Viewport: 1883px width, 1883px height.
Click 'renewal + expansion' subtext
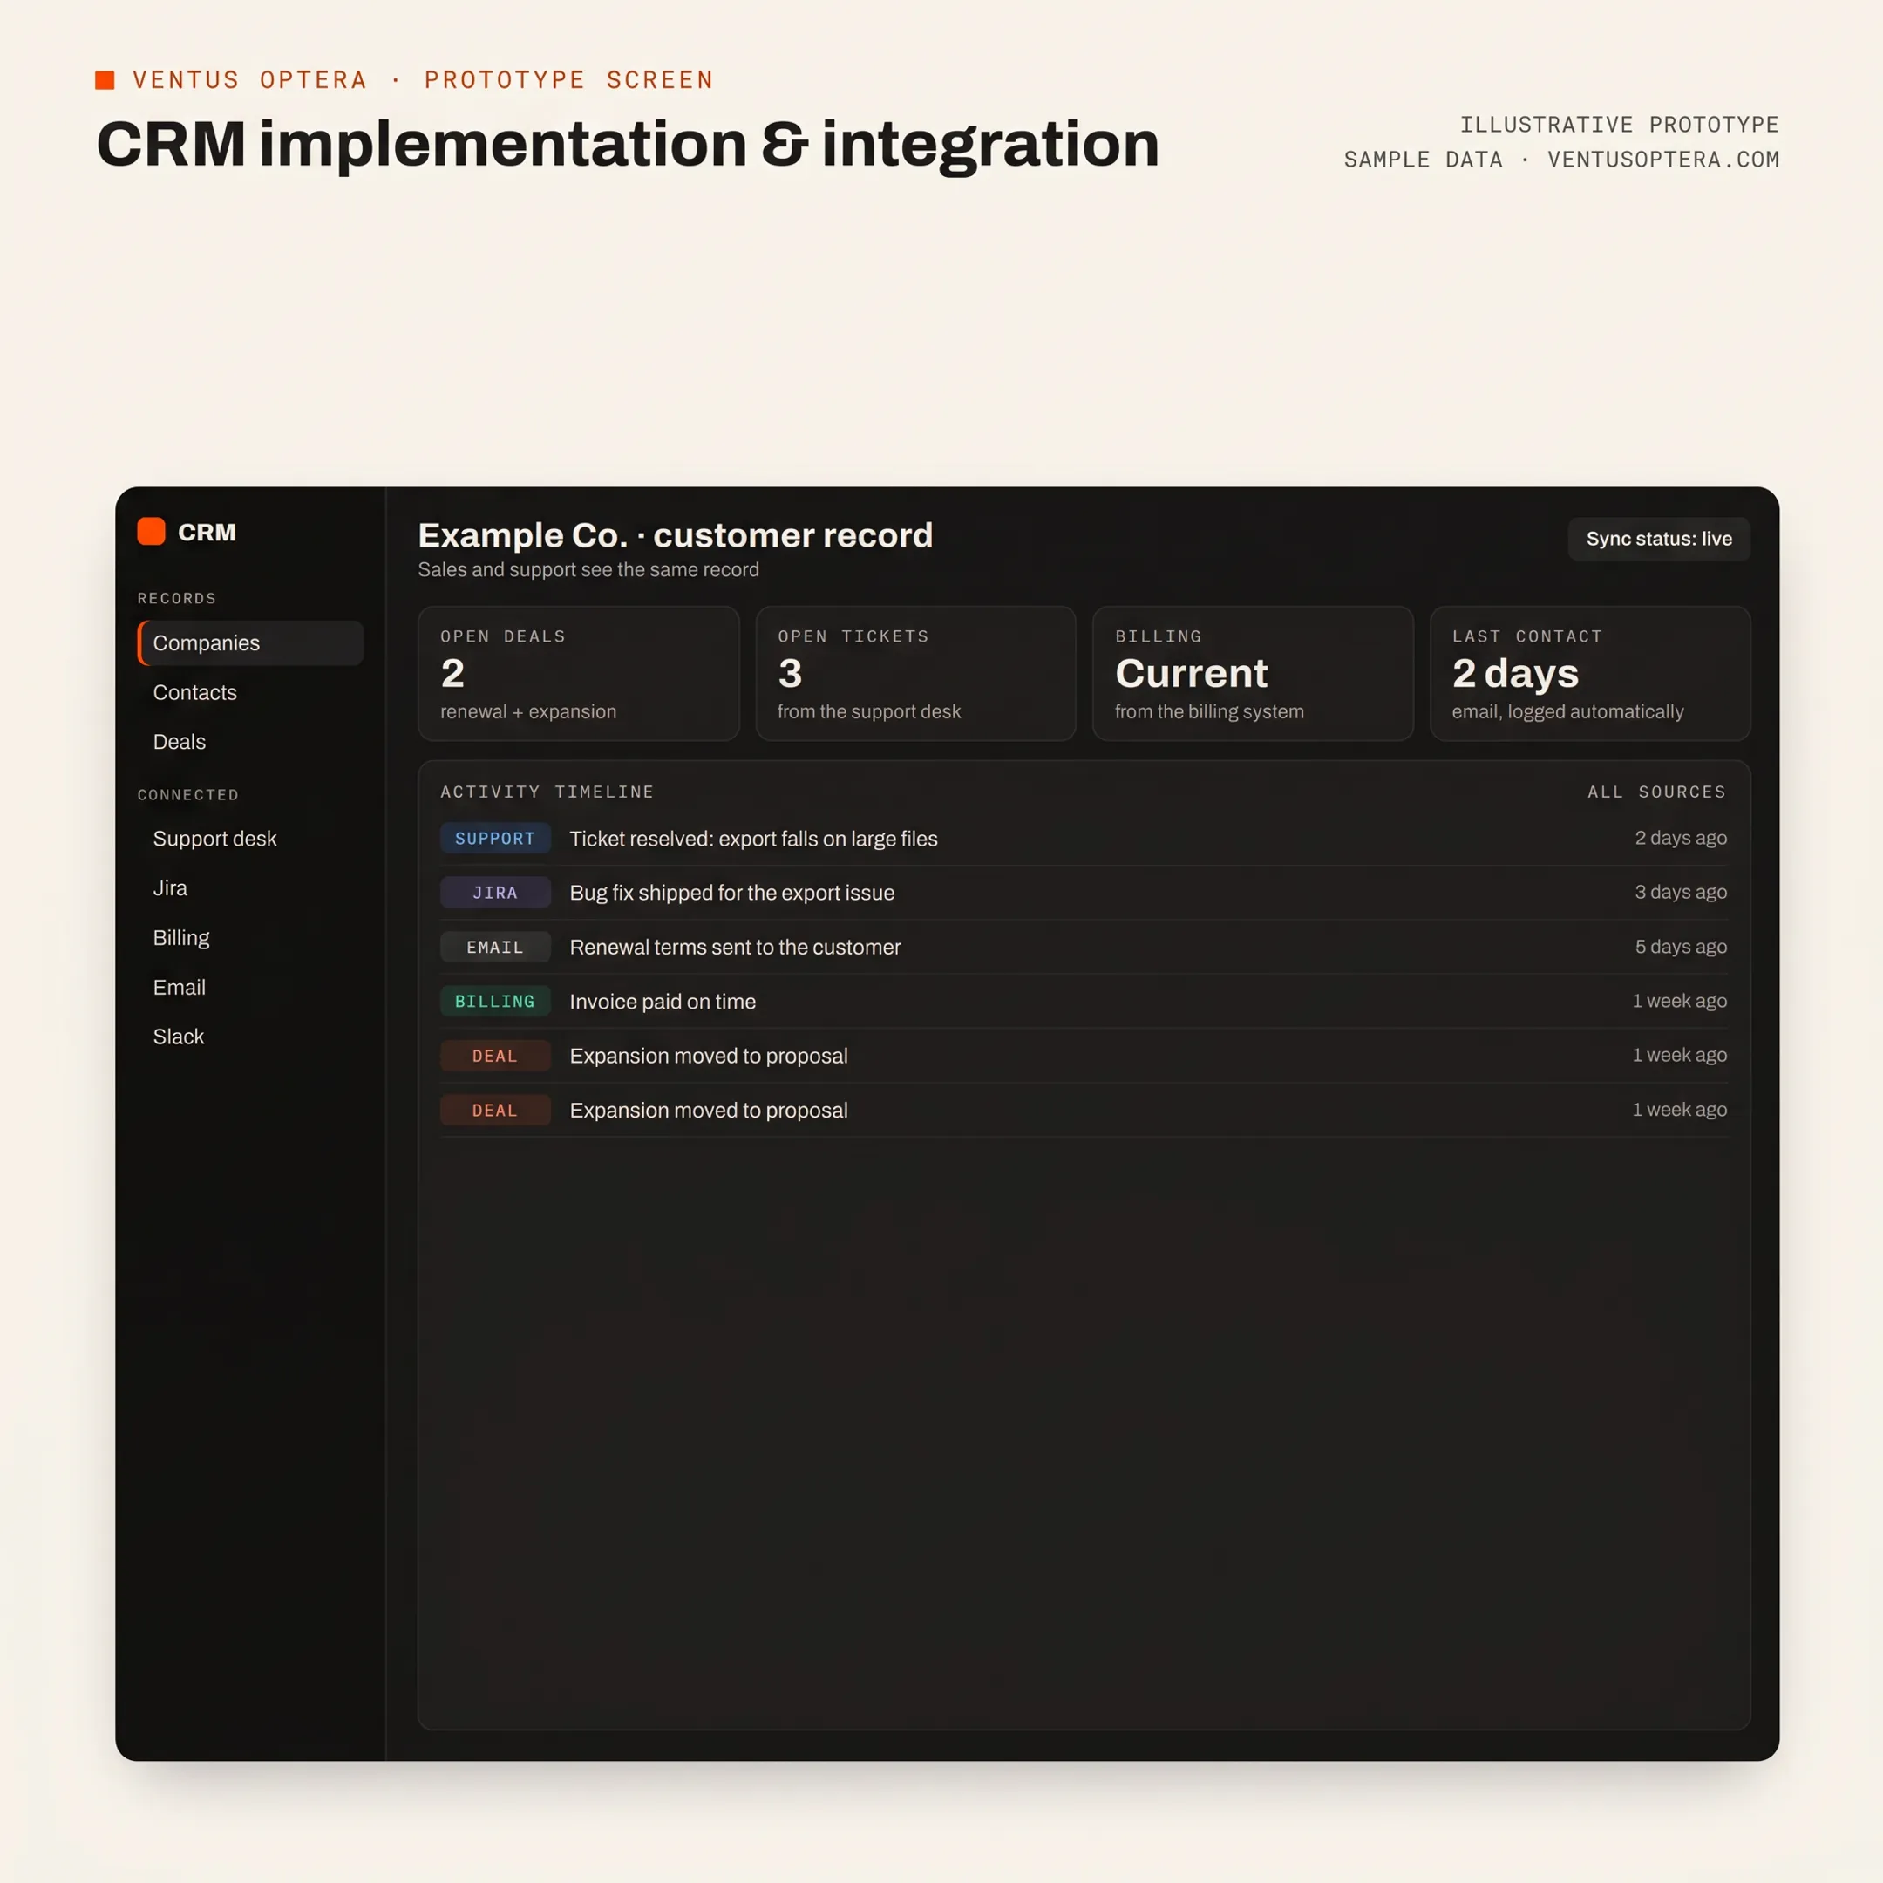(x=528, y=711)
